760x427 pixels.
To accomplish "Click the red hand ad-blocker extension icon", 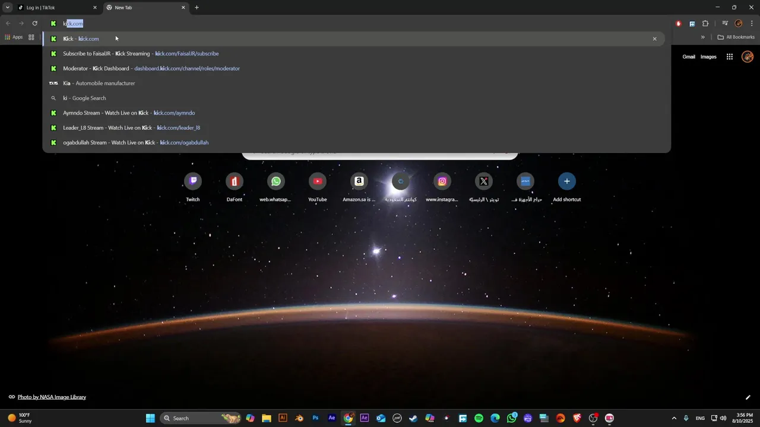I will tap(678, 24).
